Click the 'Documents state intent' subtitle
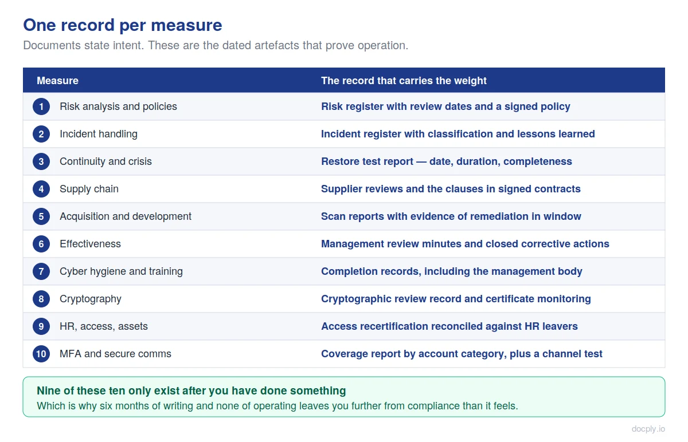The height and width of the screenshot is (442, 688). [216, 45]
